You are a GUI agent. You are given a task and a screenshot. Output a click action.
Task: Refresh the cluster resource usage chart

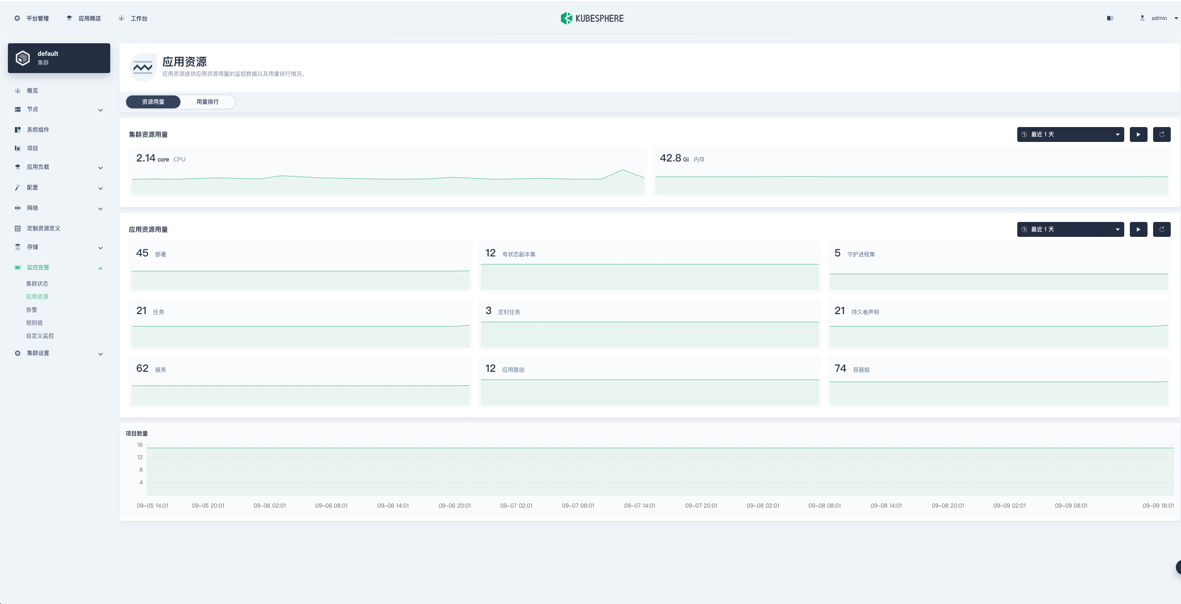point(1161,134)
